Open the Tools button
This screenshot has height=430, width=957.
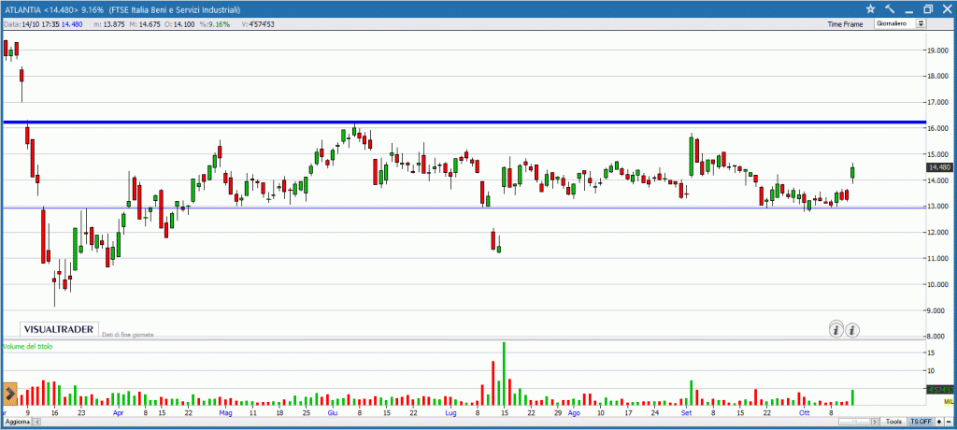coord(893,422)
